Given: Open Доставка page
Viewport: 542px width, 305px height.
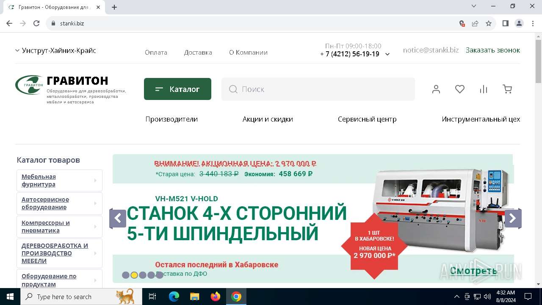Looking at the screenshot, I should pyautogui.click(x=198, y=53).
